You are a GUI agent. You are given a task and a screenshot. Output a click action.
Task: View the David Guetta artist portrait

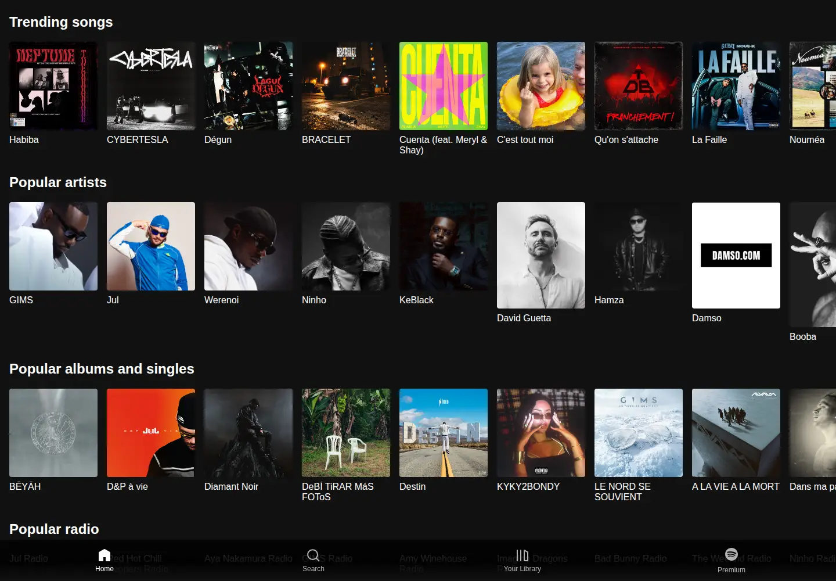point(541,255)
